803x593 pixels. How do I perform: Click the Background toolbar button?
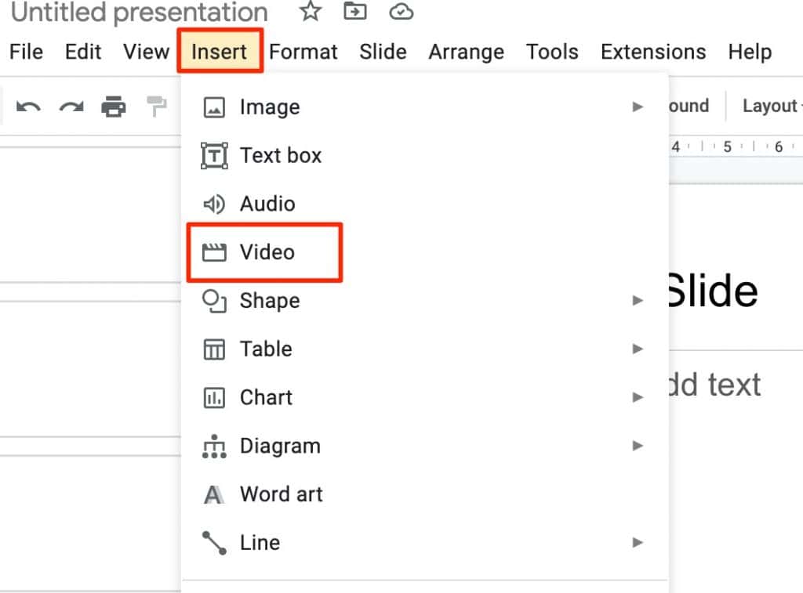pos(689,106)
